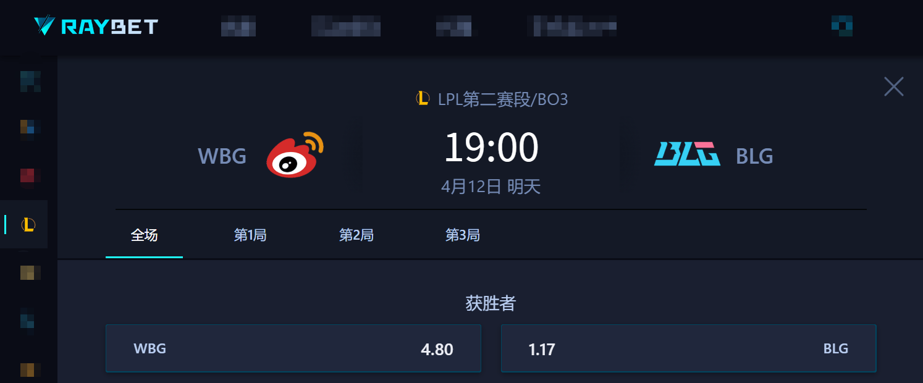Close the match detail panel with X
This screenshot has height=383, width=923.
893,86
